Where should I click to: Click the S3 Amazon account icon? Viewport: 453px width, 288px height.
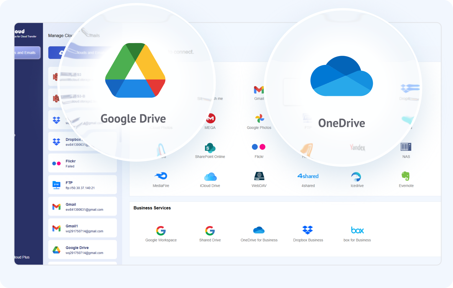point(55,77)
